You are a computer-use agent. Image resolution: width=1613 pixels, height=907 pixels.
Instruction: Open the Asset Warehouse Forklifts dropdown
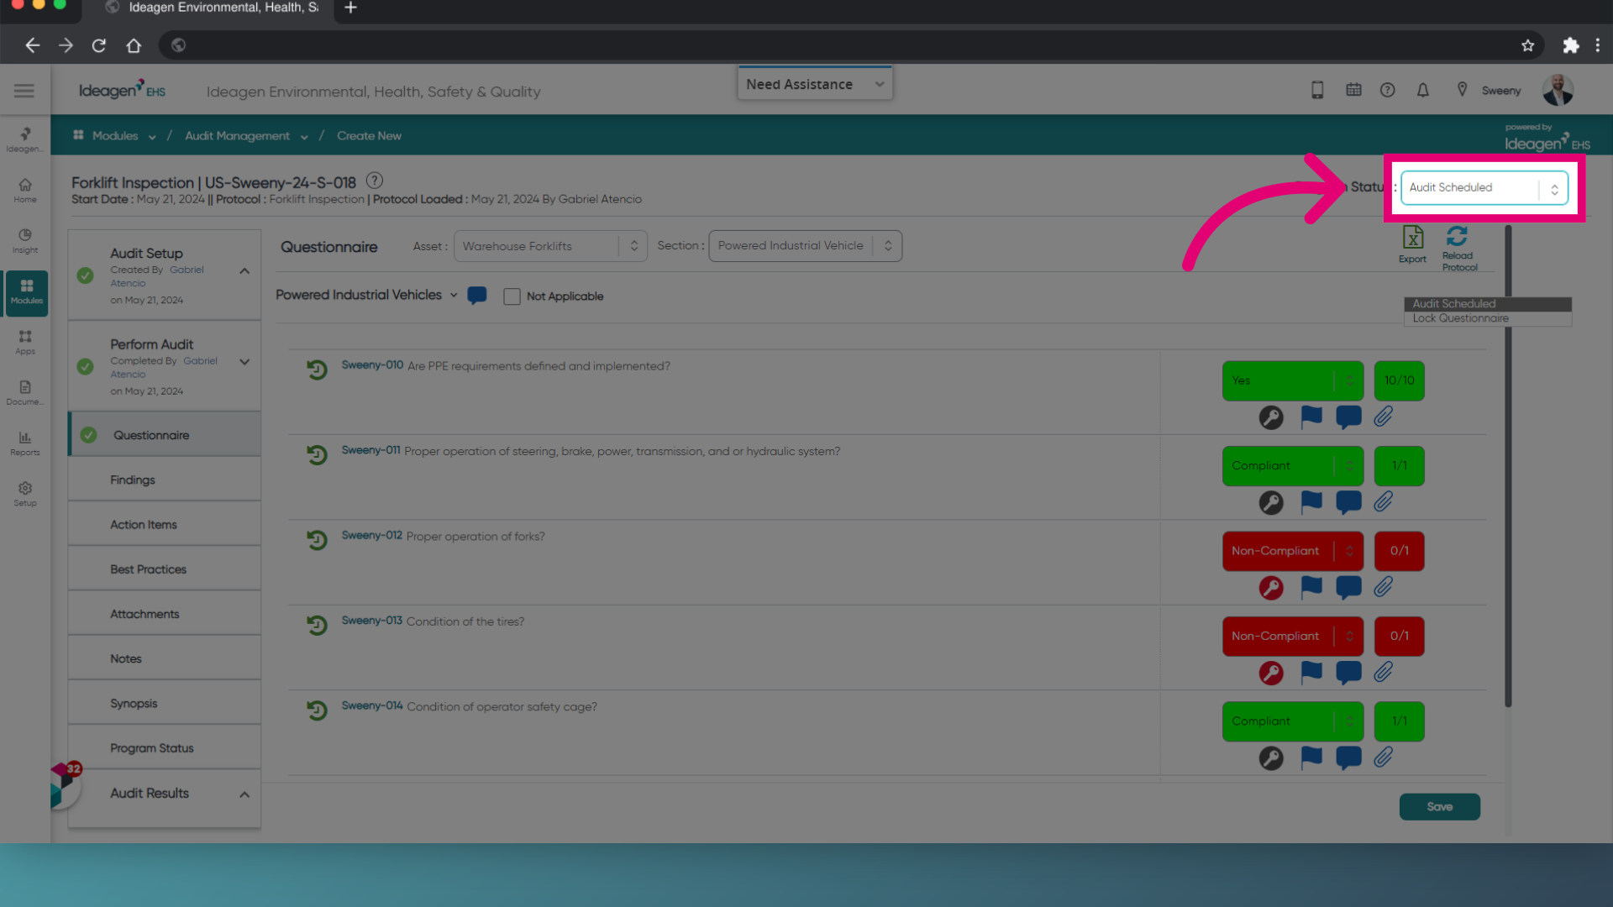tap(550, 246)
